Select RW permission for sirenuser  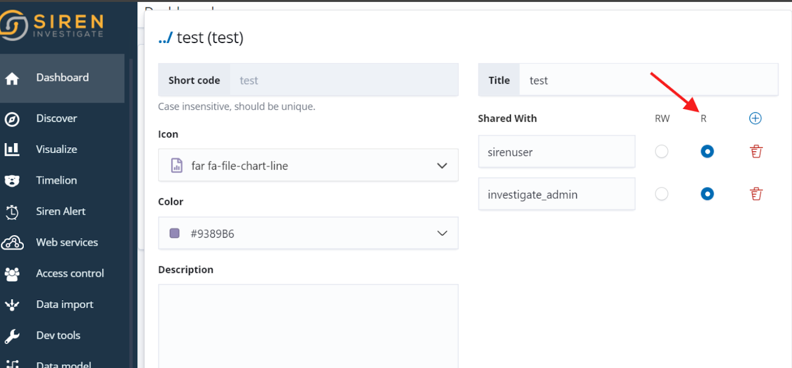click(x=661, y=151)
